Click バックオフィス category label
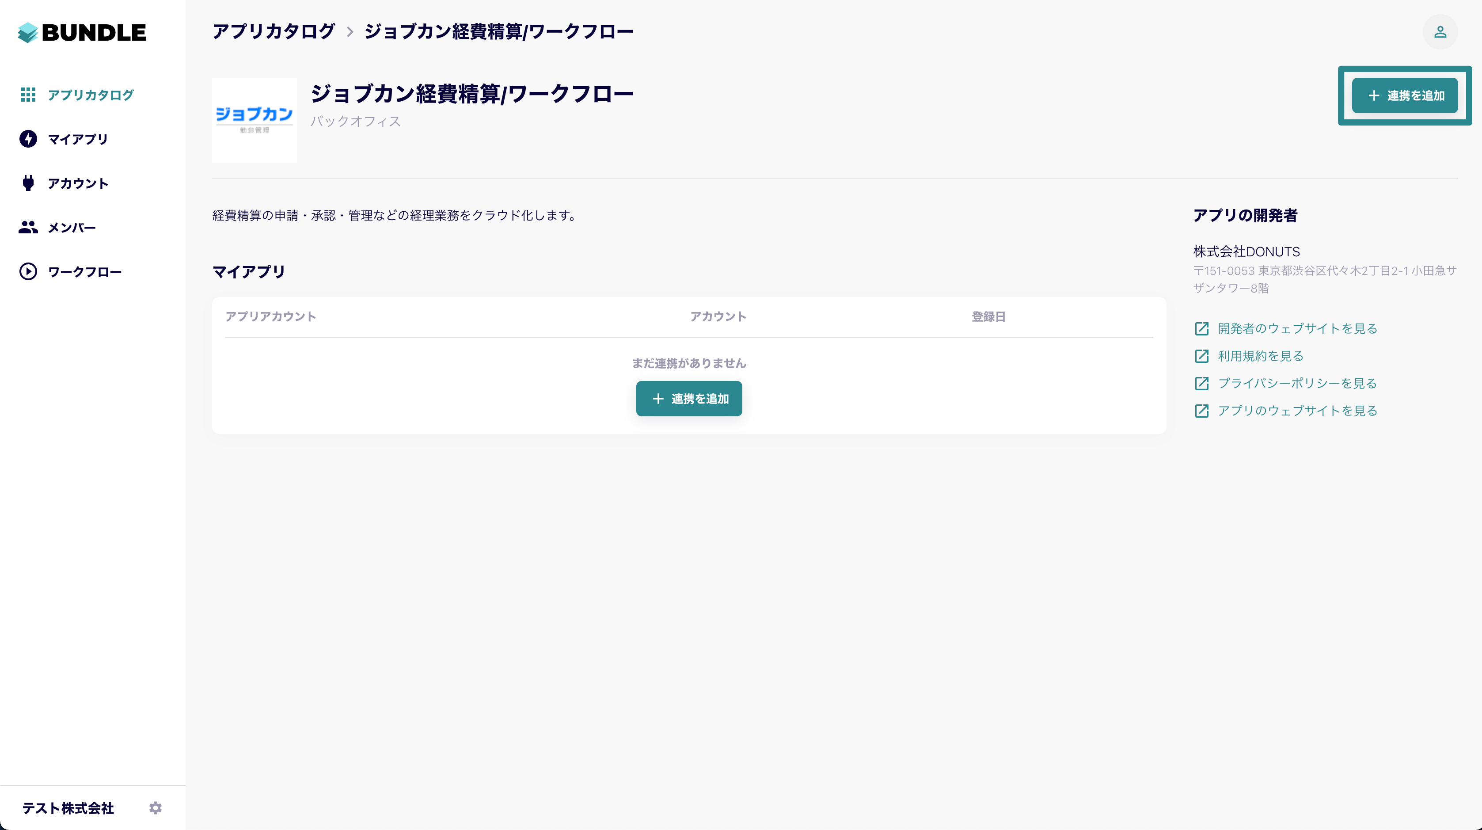The height and width of the screenshot is (830, 1482). coord(356,122)
